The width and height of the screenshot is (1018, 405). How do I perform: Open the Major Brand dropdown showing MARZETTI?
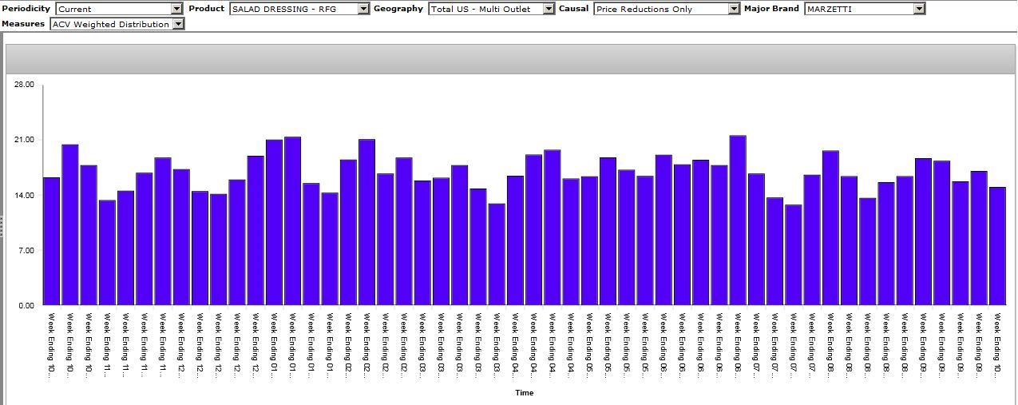pyautogui.click(x=919, y=9)
